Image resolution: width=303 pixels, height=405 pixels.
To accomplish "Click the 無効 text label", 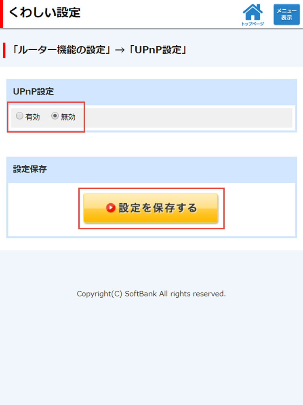I will click(x=68, y=117).
